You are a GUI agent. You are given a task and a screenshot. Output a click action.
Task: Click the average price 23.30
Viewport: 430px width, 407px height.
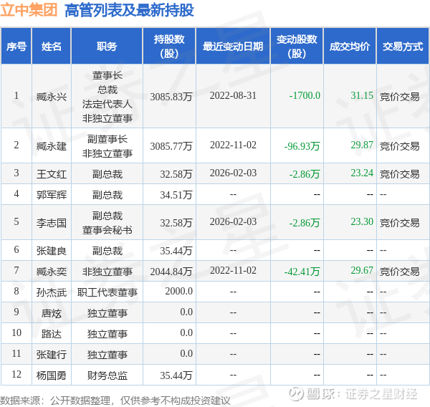[362, 222]
